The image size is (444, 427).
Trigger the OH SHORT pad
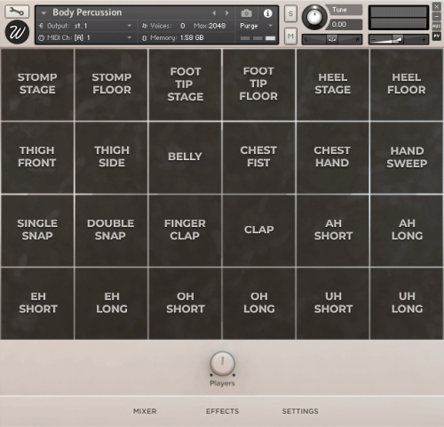pos(185,303)
